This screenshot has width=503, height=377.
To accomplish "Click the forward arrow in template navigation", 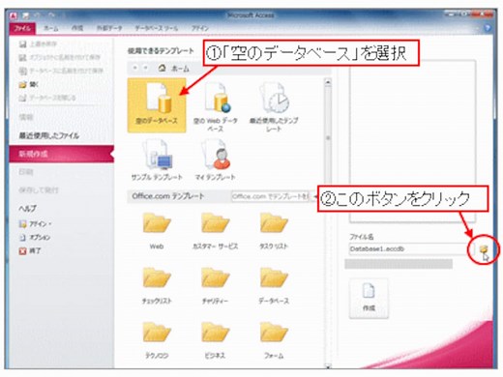I will (x=146, y=68).
